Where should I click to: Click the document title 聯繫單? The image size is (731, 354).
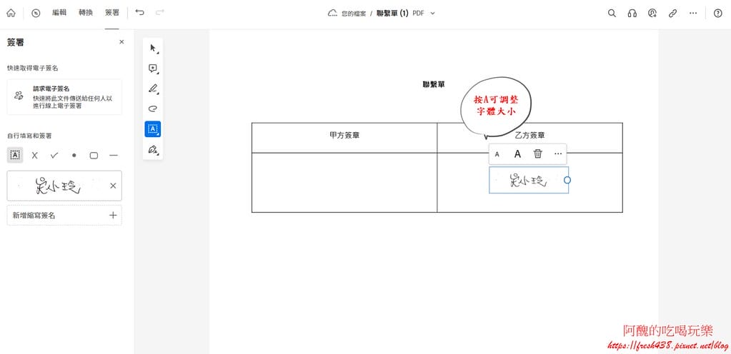[x=434, y=84]
